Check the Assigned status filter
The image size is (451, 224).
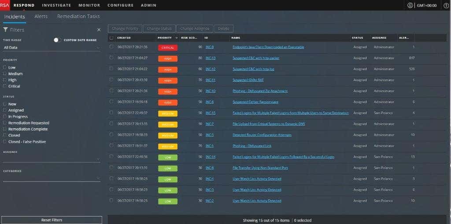tap(4, 110)
